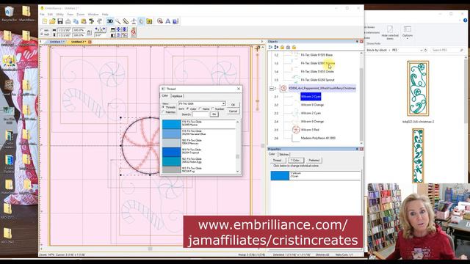Click the camera icon in Objects toolbar

288,47
